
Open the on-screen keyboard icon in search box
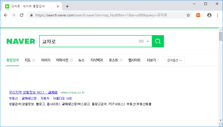tap(141, 41)
